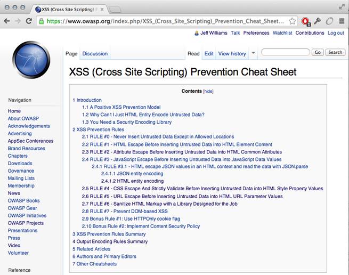Screen dimensions: 349x275
Task: Click the browser back arrow
Action: pyautogui.click(x=7, y=21)
